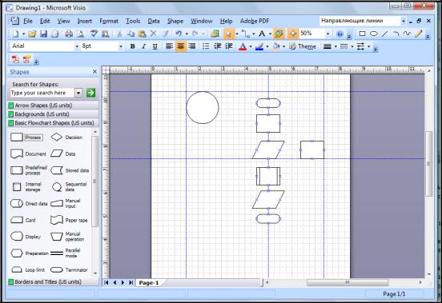
Task: Open the Insert menu
Action: [x=85, y=21]
